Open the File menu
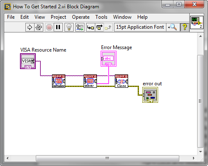208x166 pixels. [x=11, y=17]
